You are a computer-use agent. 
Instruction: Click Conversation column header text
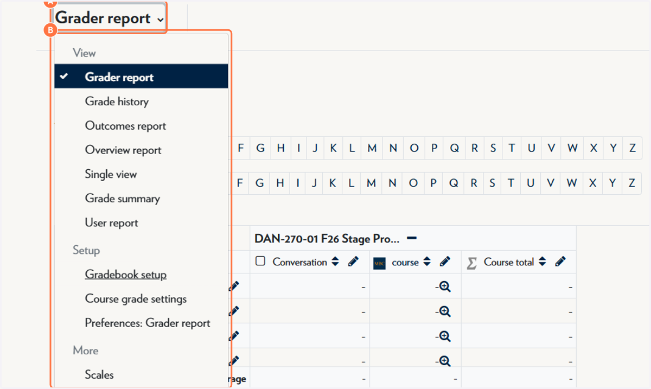pos(299,262)
